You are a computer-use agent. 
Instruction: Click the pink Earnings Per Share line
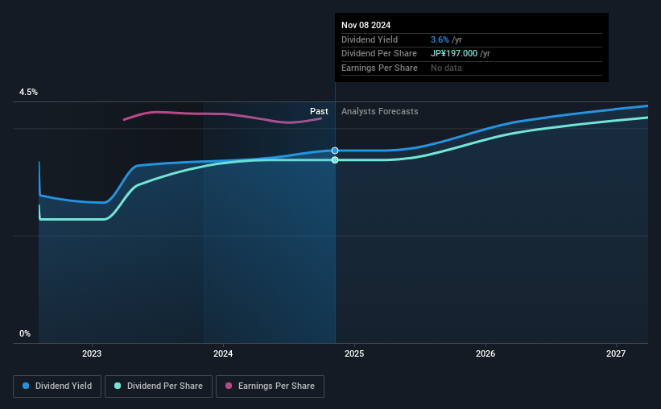(x=224, y=114)
